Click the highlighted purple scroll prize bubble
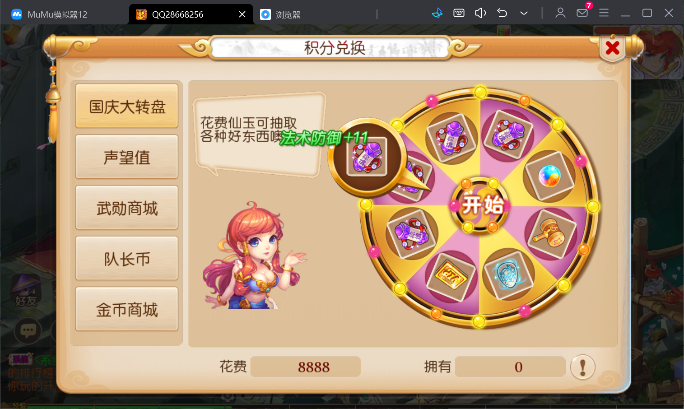This screenshot has width=684, height=409. 367,156
